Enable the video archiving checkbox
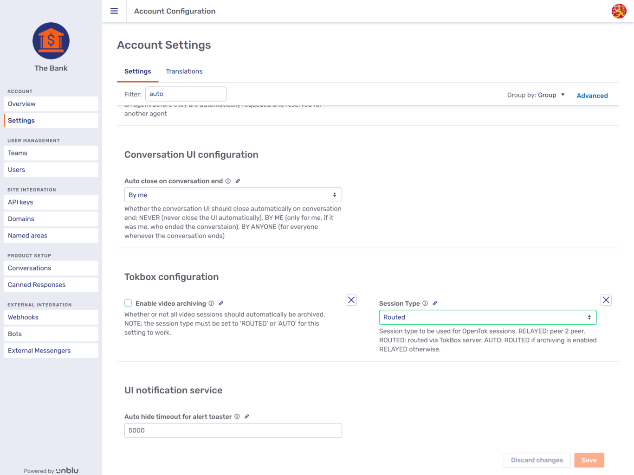The height and width of the screenshot is (475, 634). click(128, 303)
